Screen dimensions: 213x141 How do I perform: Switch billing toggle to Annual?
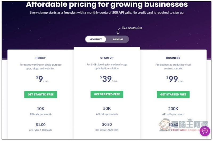[x=118, y=39]
